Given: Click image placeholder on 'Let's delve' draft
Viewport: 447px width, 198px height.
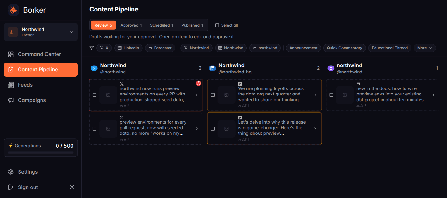Looking at the screenshot, I should click(226, 129).
